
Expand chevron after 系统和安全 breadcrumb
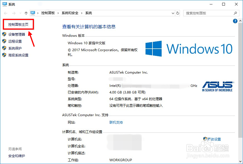pyautogui.click(x=82, y=13)
